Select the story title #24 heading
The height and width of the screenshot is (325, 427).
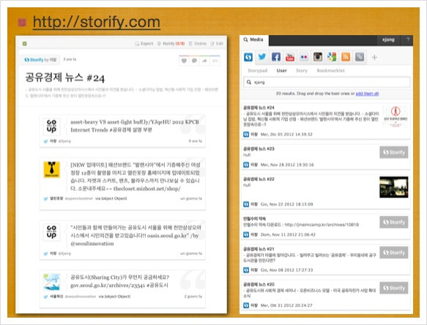[x=64, y=78]
